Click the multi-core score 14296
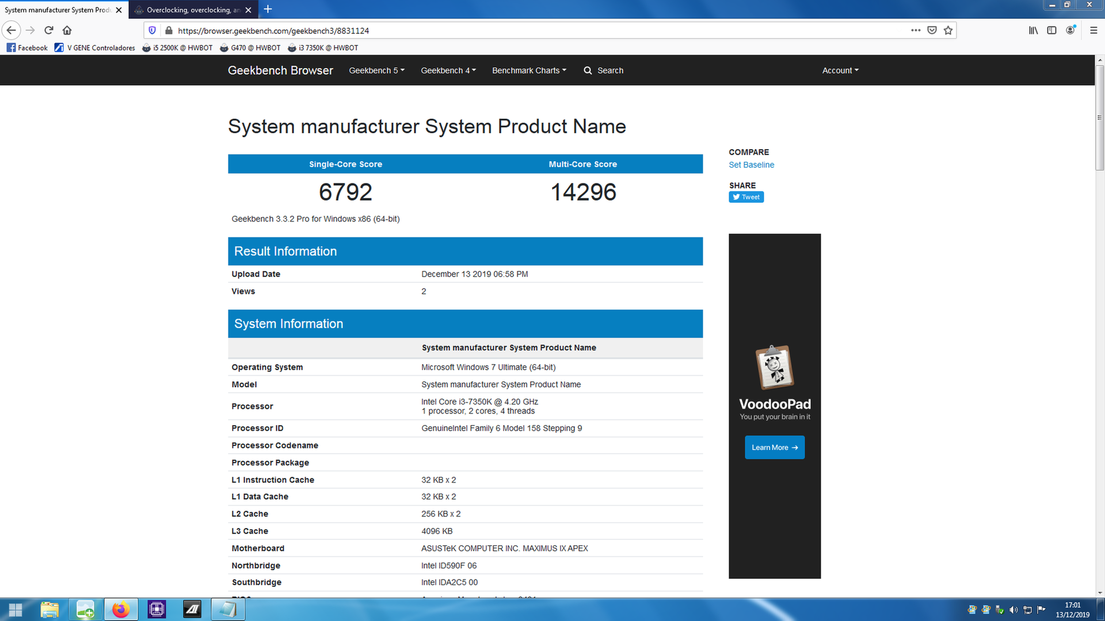This screenshot has height=621, width=1105. pyautogui.click(x=583, y=192)
